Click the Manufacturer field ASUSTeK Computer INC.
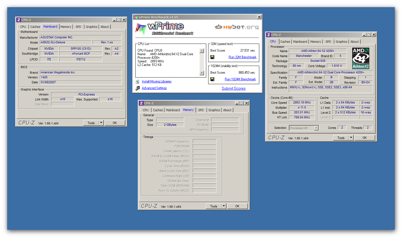The width and height of the screenshot is (402, 237). click(81, 37)
